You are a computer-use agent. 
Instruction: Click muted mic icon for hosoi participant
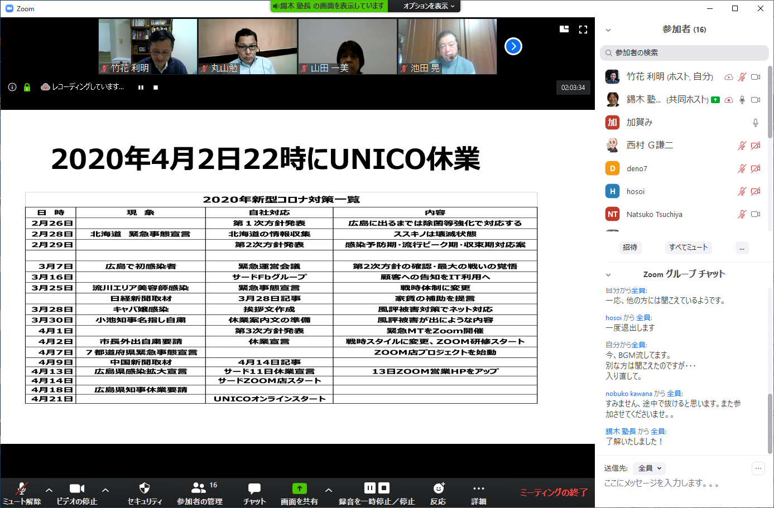coord(742,191)
